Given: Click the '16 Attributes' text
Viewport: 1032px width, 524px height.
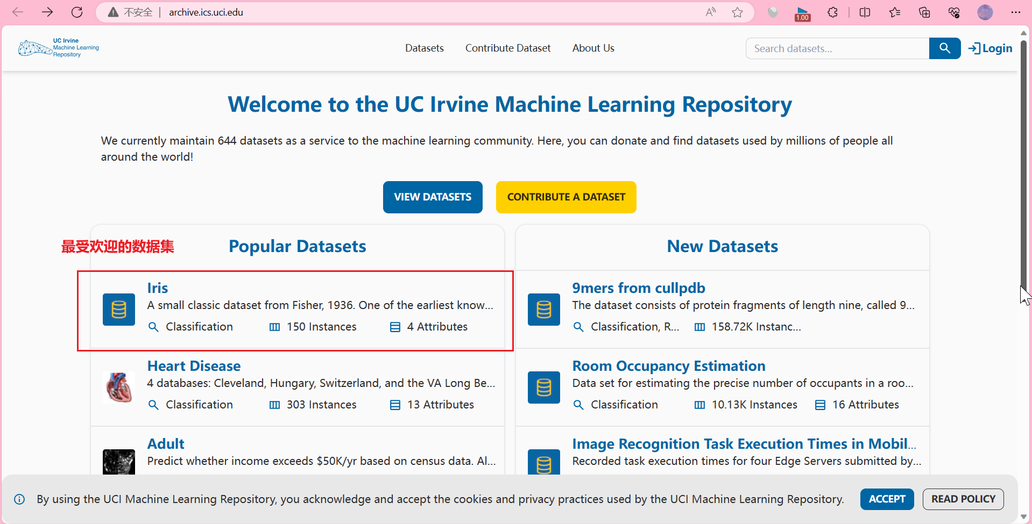Looking at the screenshot, I should 866,405.
